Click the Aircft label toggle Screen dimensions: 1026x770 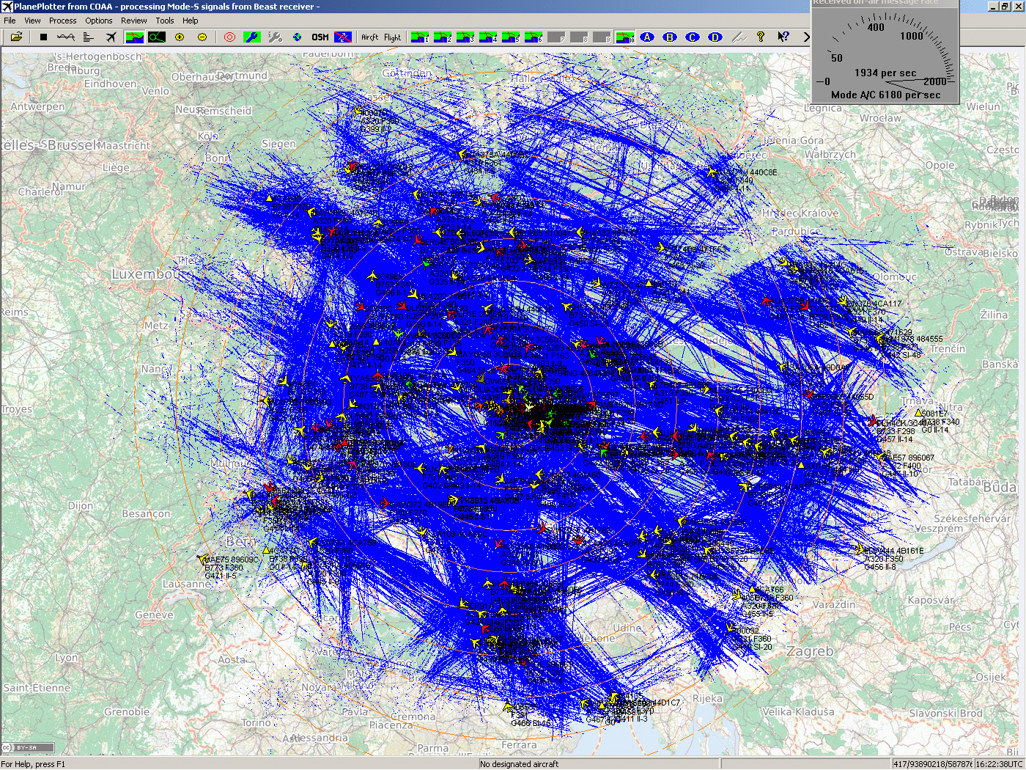370,37
